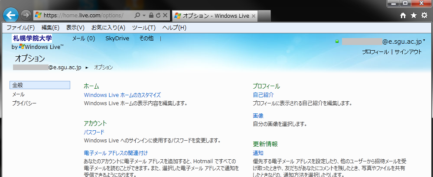Click the 札幌学院大学 logo
Image resolution: width=433 pixels, height=177 pixels.
pyautogui.click(x=32, y=39)
